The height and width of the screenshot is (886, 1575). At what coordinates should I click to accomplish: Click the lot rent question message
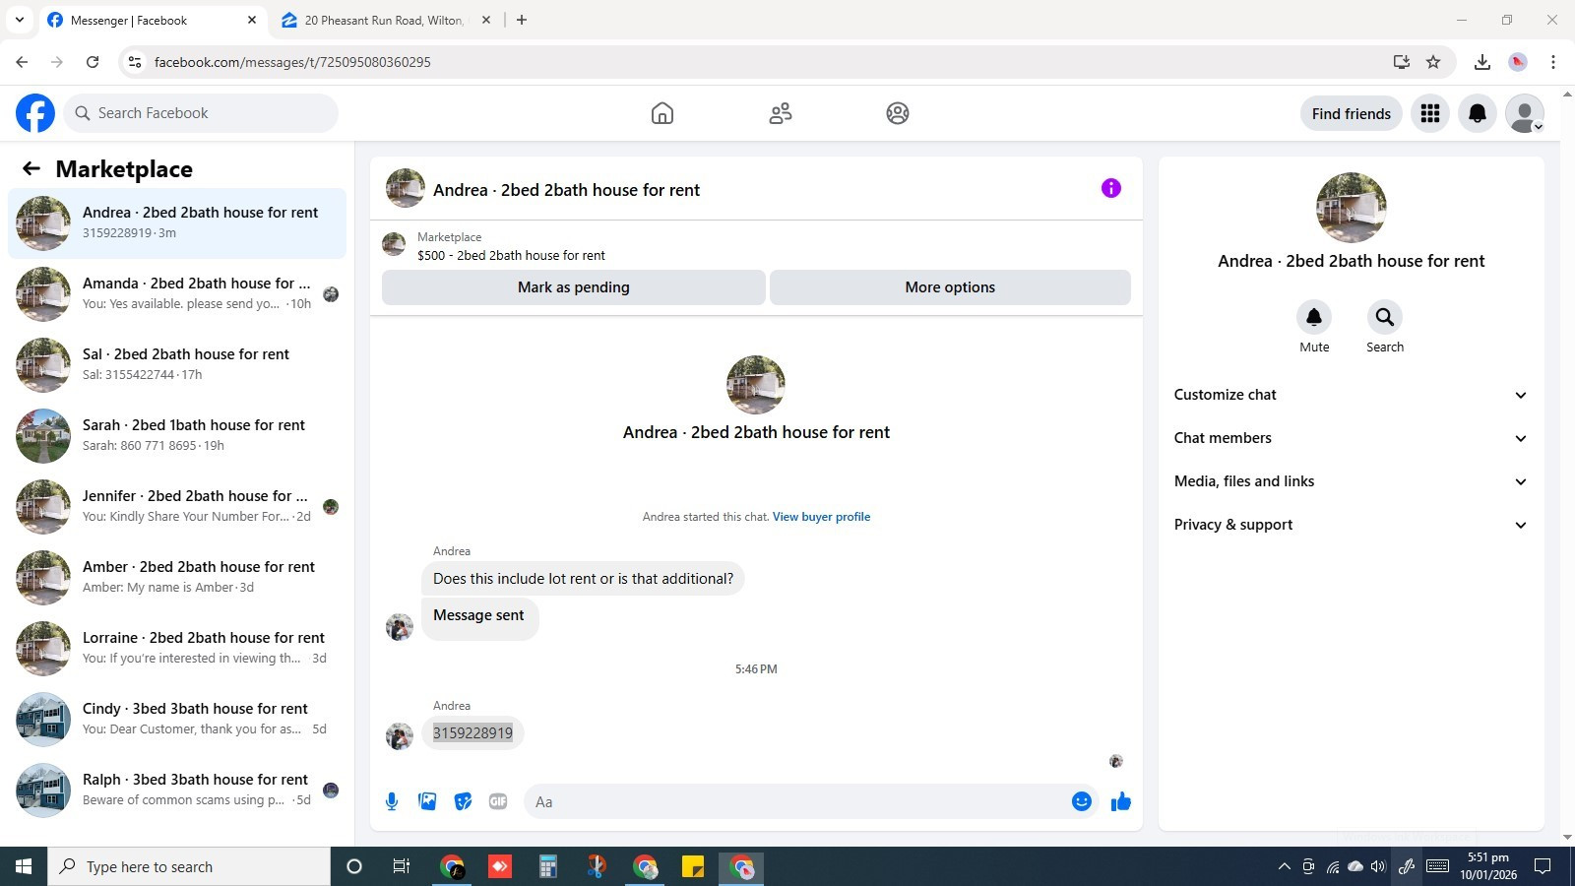coord(583,579)
